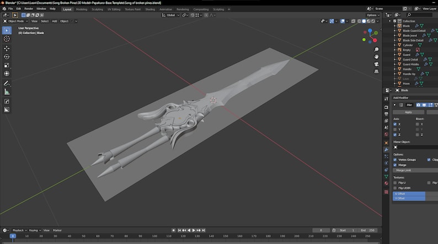Open the File menu
The image size is (438, 244).
(x=10, y=9)
